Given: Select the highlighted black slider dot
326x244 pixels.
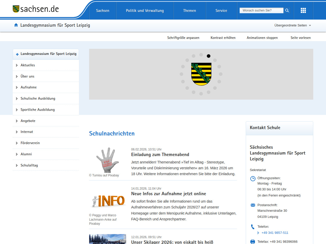Looking at the screenshot, I should pos(209,56).
